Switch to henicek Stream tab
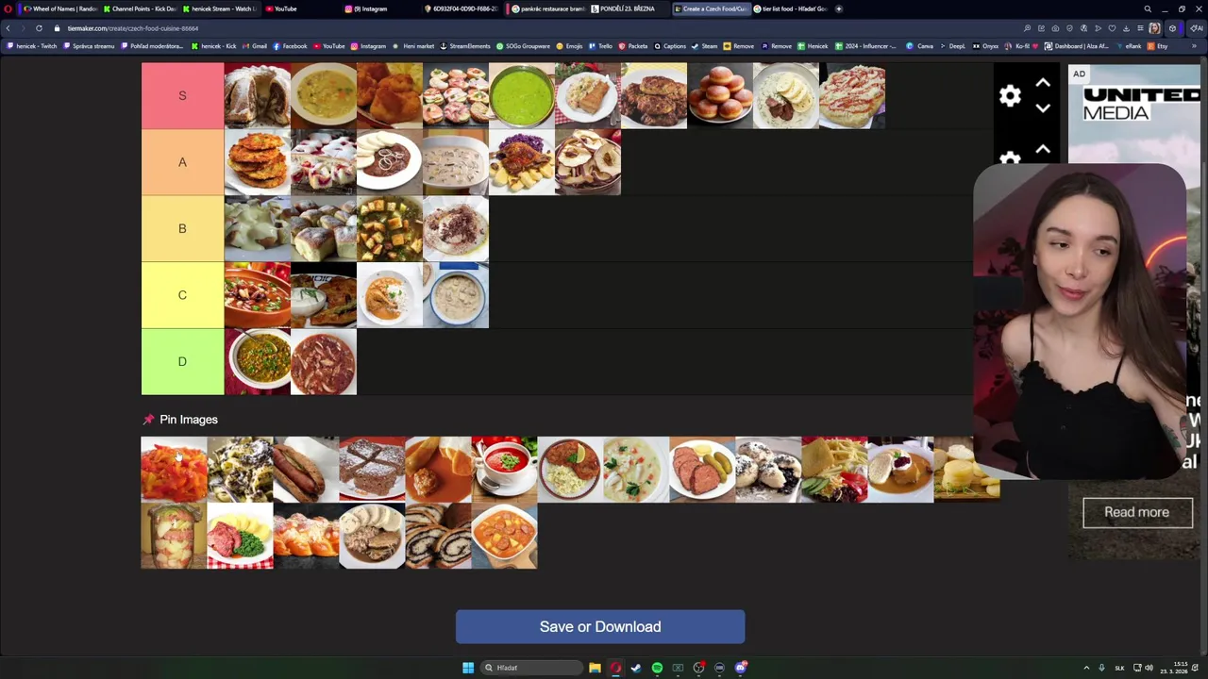Screen dimensions: 1208x679 tap(219, 8)
